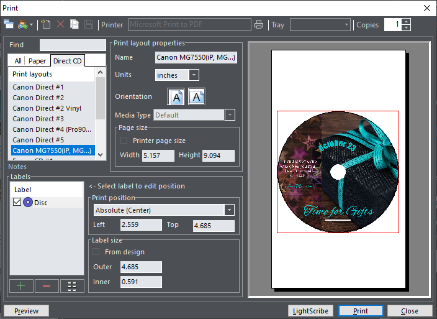437x319 pixels.
Task: Select landscape orientation icon
Action: (197, 97)
